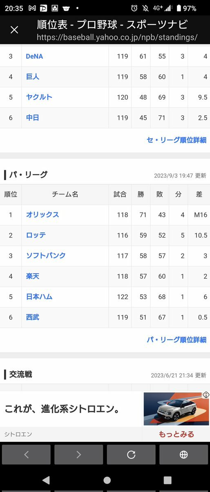The width and height of the screenshot is (210, 492).
Task: Open the ロッテ team link
Action: [36, 235]
